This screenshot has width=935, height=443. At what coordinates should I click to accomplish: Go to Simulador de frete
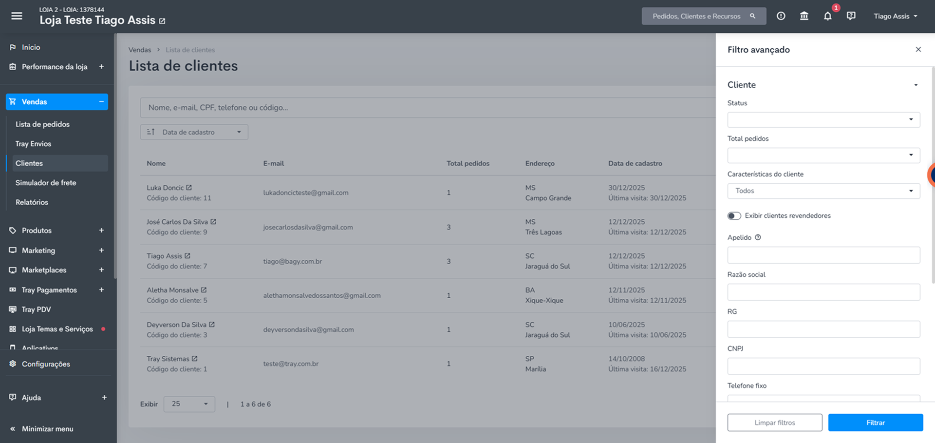tap(46, 183)
